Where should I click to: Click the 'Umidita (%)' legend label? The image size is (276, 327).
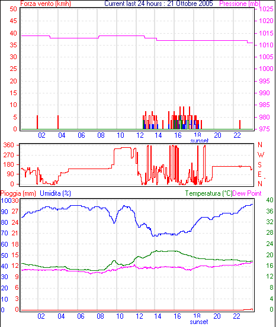55,193
